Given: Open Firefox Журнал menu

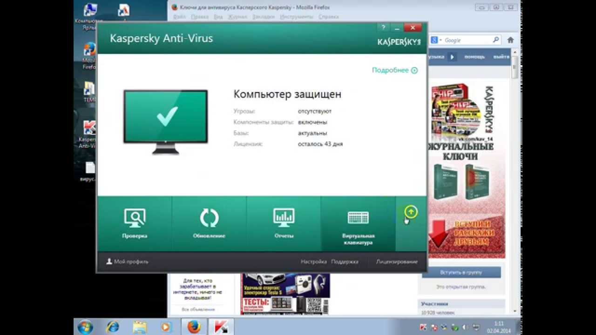Looking at the screenshot, I should (x=237, y=17).
